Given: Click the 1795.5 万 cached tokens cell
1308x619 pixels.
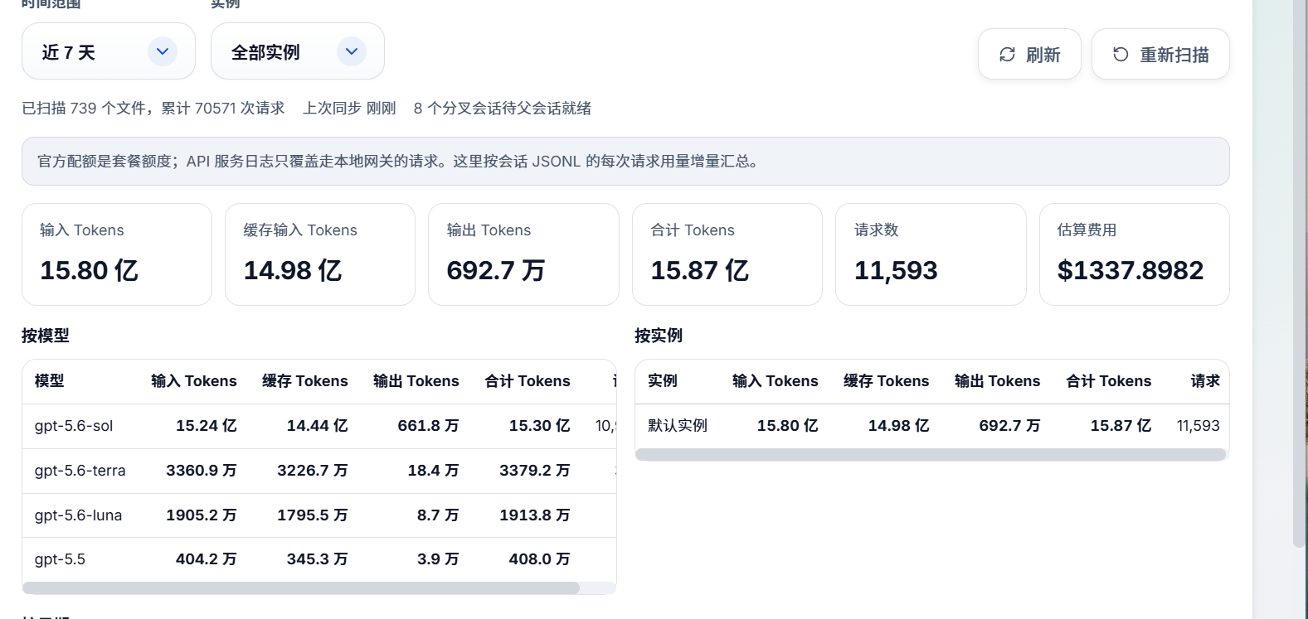Looking at the screenshot, I should click(313, 515).
